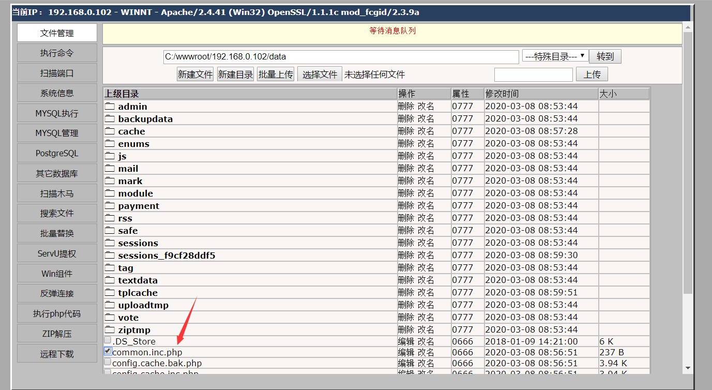This screenshot has width=712, height=390.
Task: Click the tplcache folder icon
Action: pos(110,292)
